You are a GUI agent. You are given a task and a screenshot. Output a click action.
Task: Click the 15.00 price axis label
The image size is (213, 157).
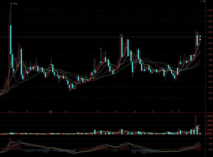(210, 27)
